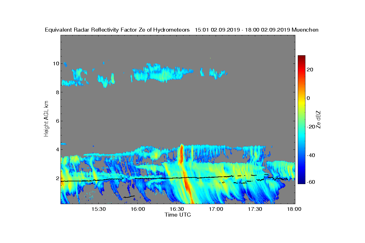Click the 18:00 time axis label
This screenshot has width=365, height=243.
point(294,209)
